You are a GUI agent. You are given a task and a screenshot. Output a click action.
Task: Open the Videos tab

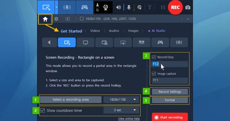pyautogui.click(x=95, y=31)
